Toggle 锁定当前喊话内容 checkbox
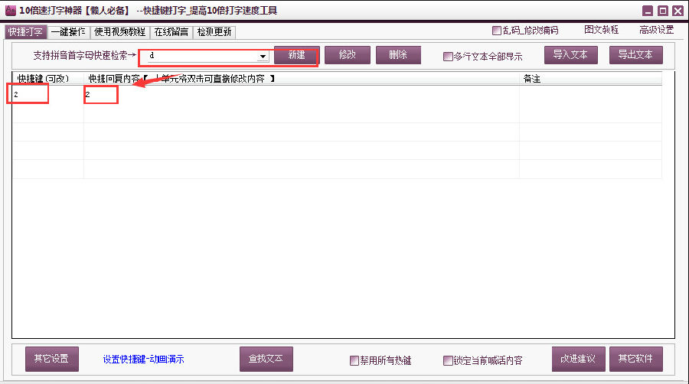This screenshot has height=384, width=689. point(448,361)
